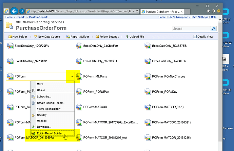Choose Manage in the context menu

pyautogui.click(x=52, y=121)
